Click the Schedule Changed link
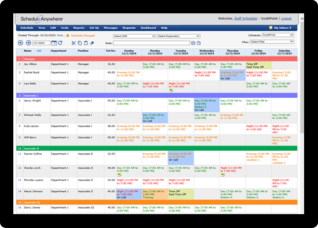 pos(83,36)
